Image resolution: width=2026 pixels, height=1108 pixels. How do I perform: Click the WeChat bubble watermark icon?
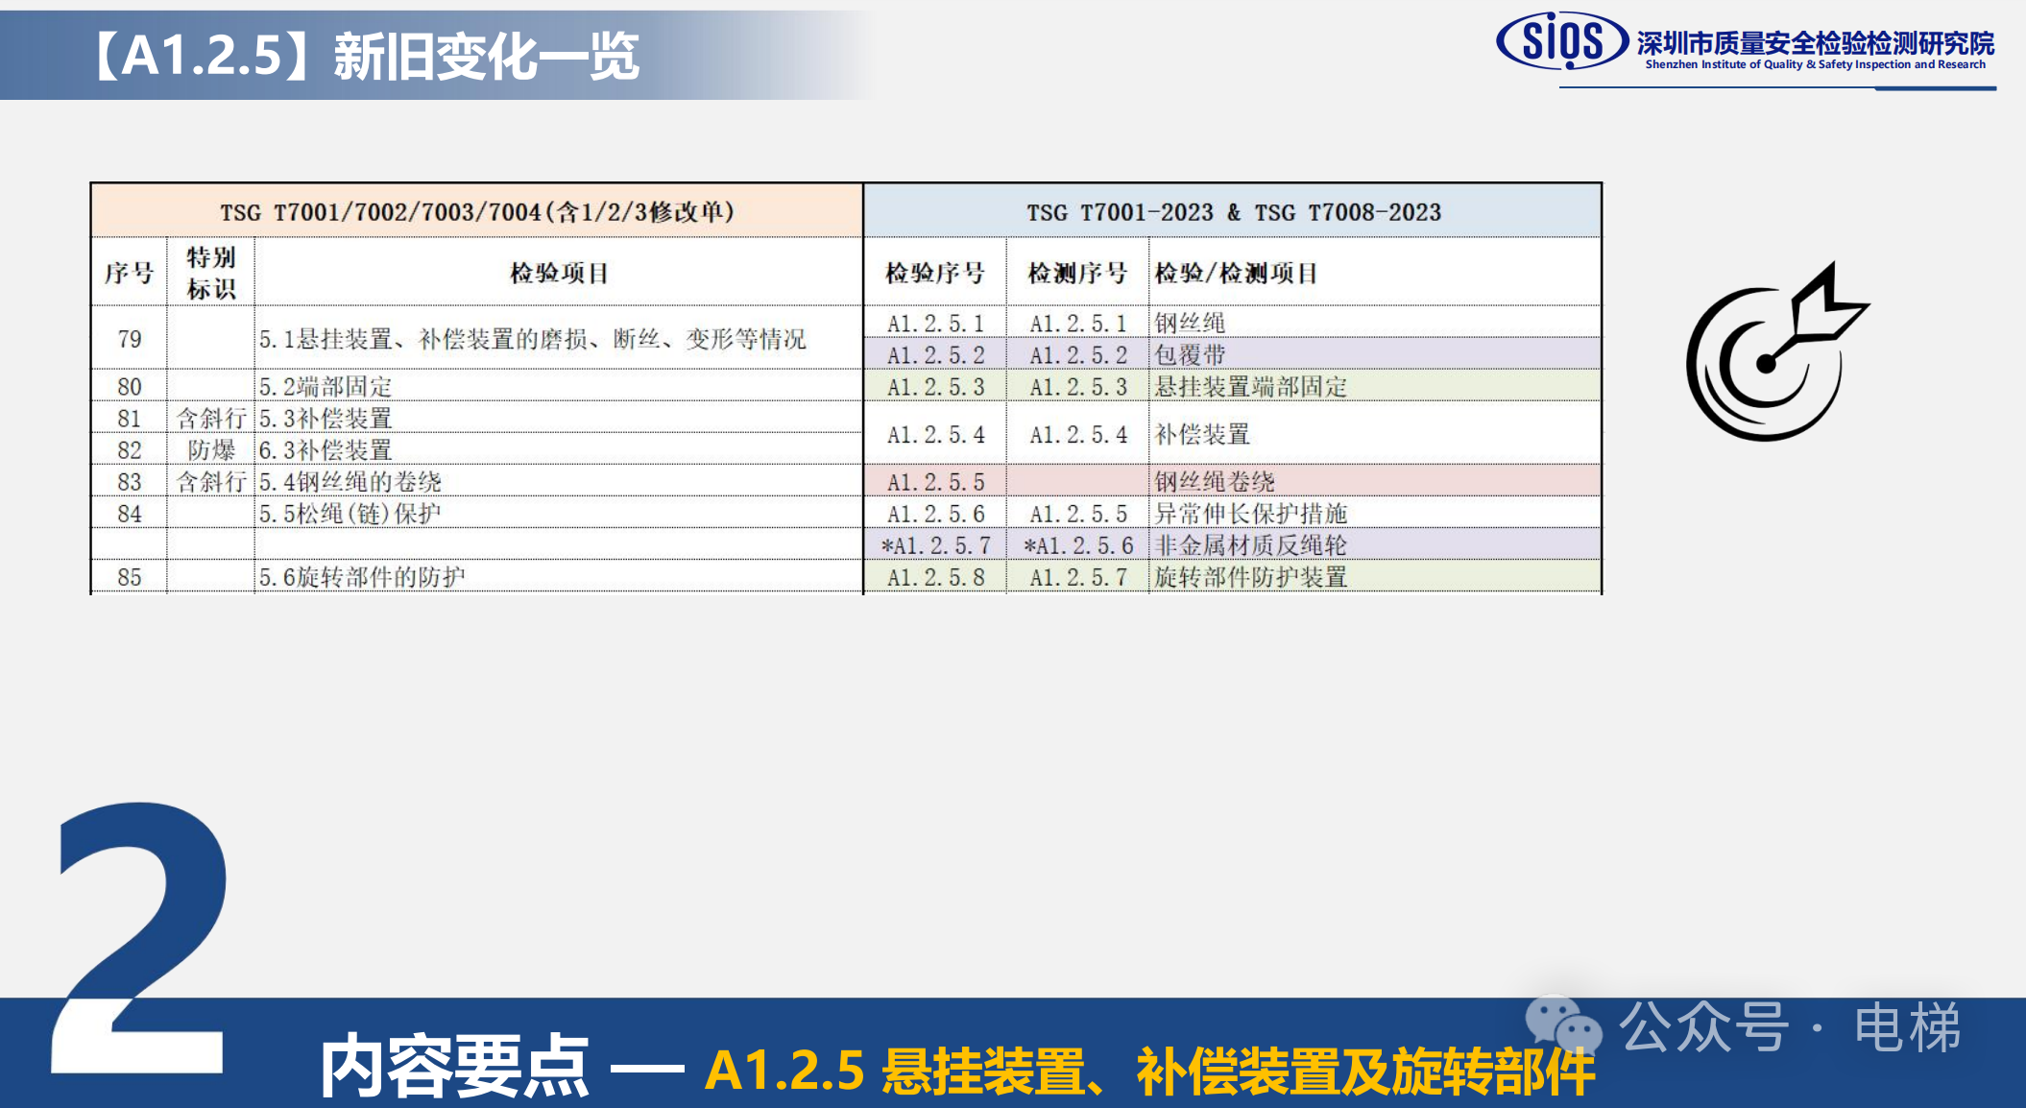1562,1024
